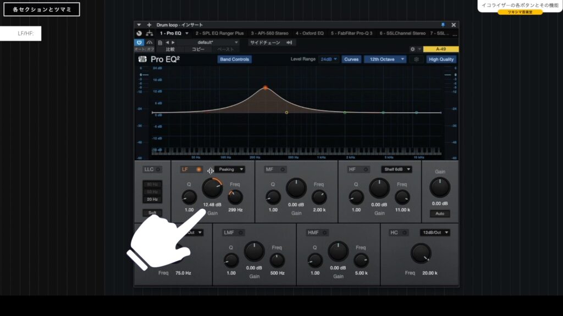Enable the HF band power button

pyautogui.click(x=366, y=170)
